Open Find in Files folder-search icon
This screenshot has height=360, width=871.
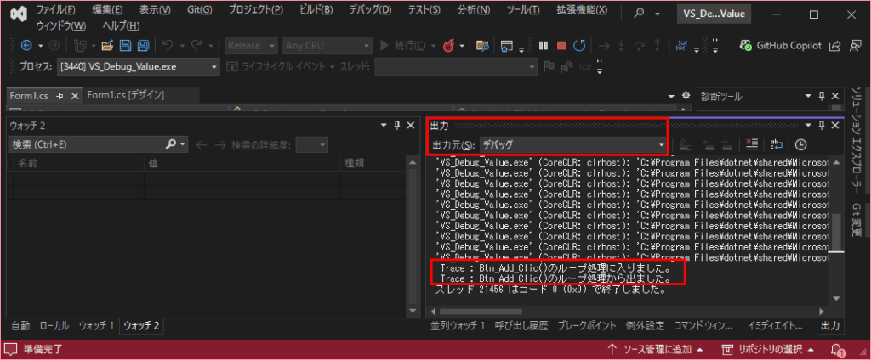pyautogui.click(x=482, y=46)
